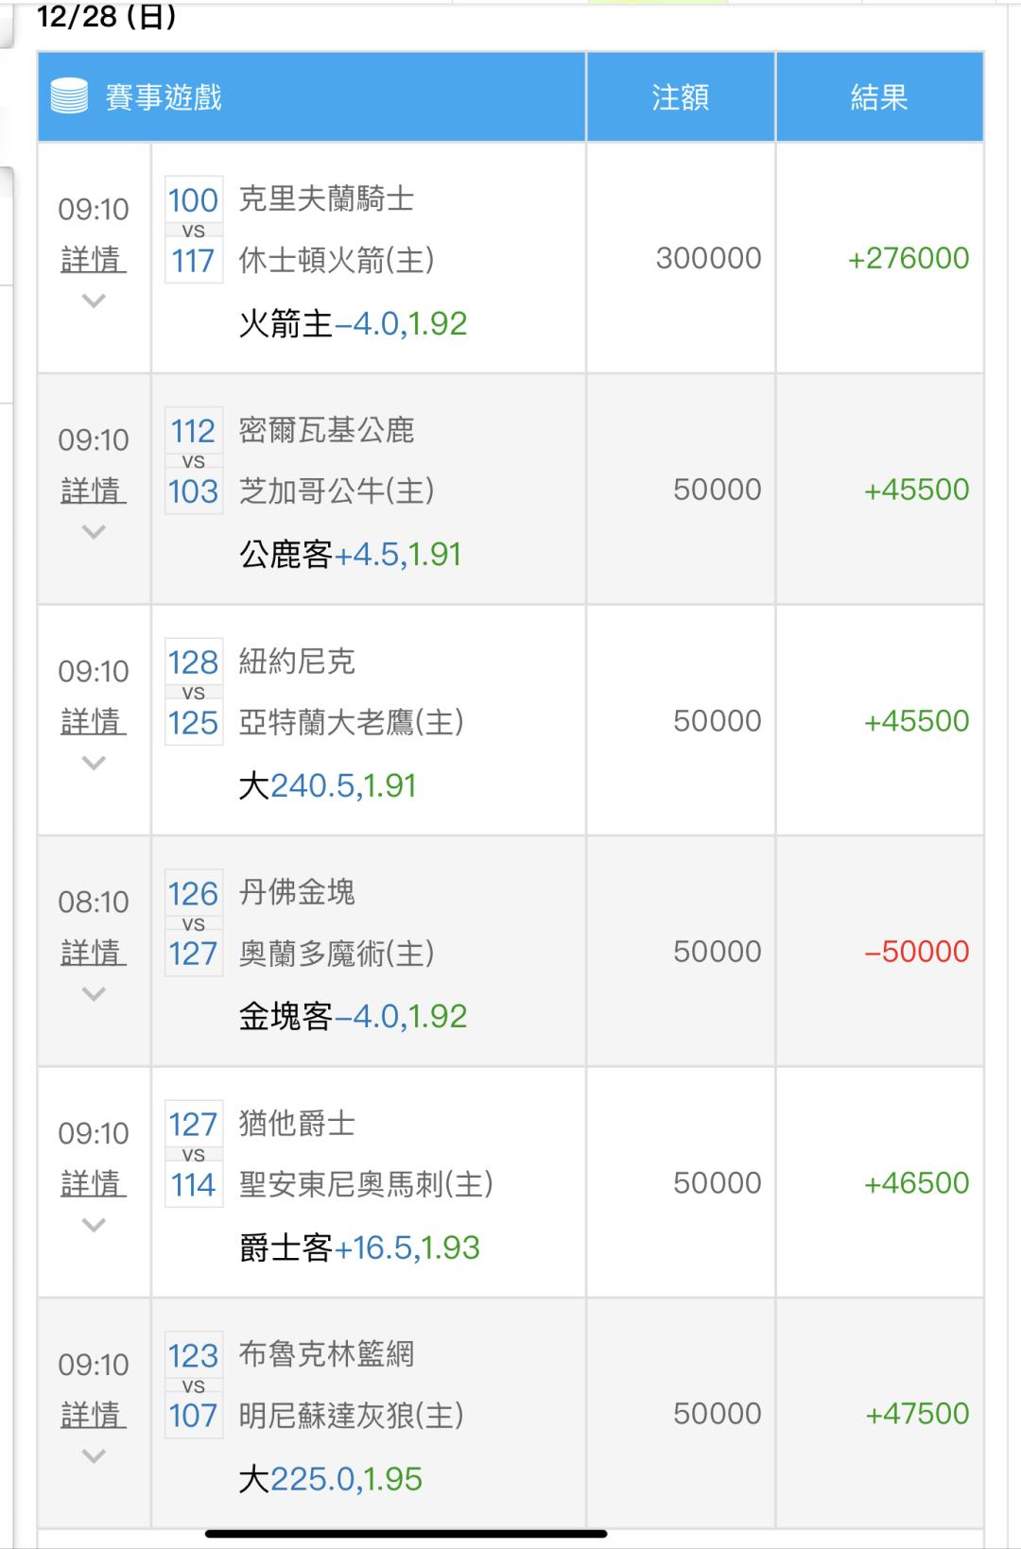
Task: Click the +276000 result amount
Action: pyautogui.click(x=908, y=258)
